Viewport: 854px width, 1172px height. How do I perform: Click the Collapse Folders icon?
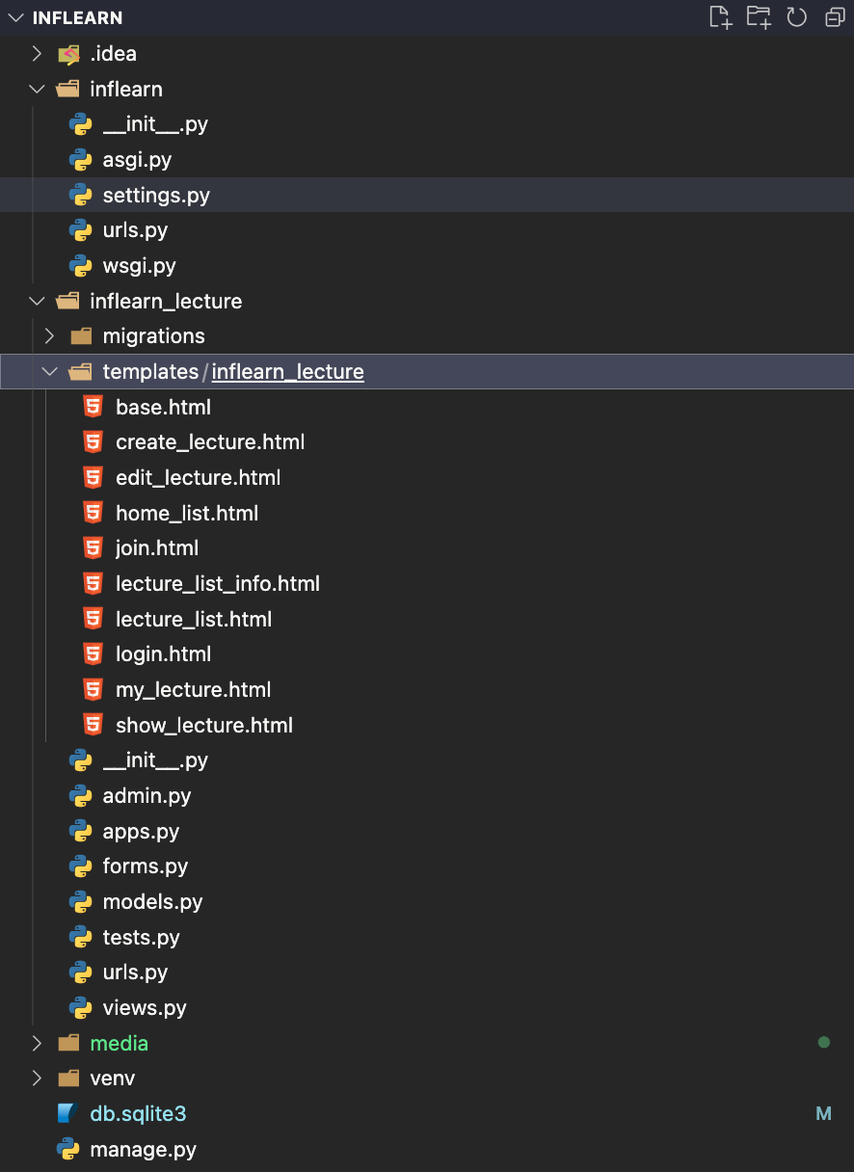click(x=833, y=17)
